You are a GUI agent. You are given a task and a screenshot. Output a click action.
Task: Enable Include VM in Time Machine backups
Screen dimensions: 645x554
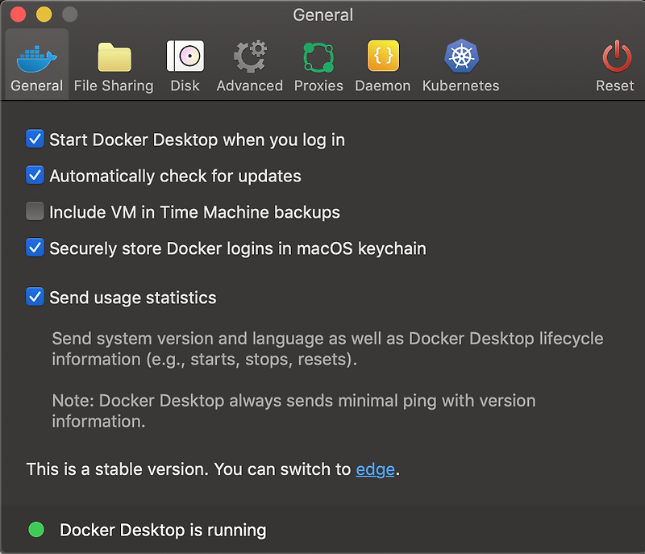34,212
